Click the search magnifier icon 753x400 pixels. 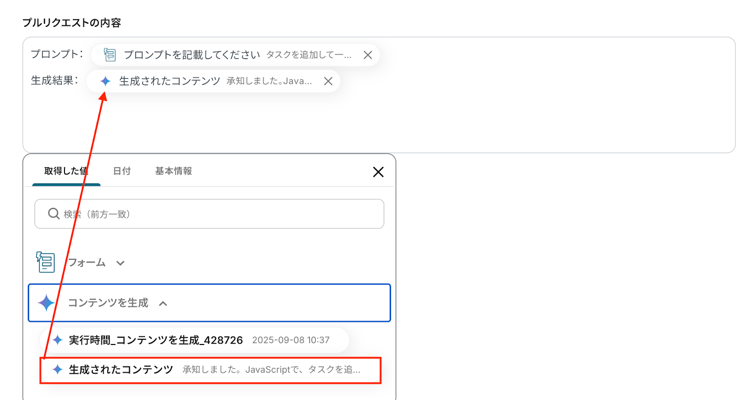tap(54, 214)
